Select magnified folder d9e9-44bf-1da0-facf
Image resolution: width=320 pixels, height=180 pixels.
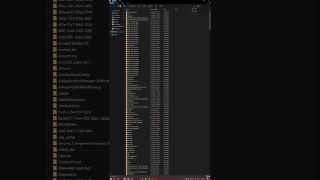click(74, 168)
